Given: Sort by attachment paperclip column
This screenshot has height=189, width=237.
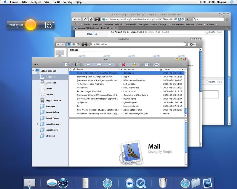Looking at the screenshot, I should coord(74,70).
